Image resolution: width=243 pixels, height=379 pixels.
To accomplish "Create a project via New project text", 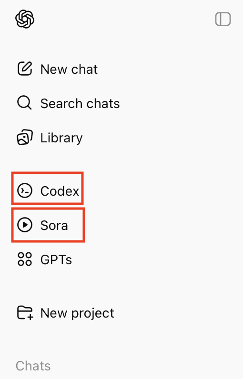I will pyautogui.click(x=77, y=313).
